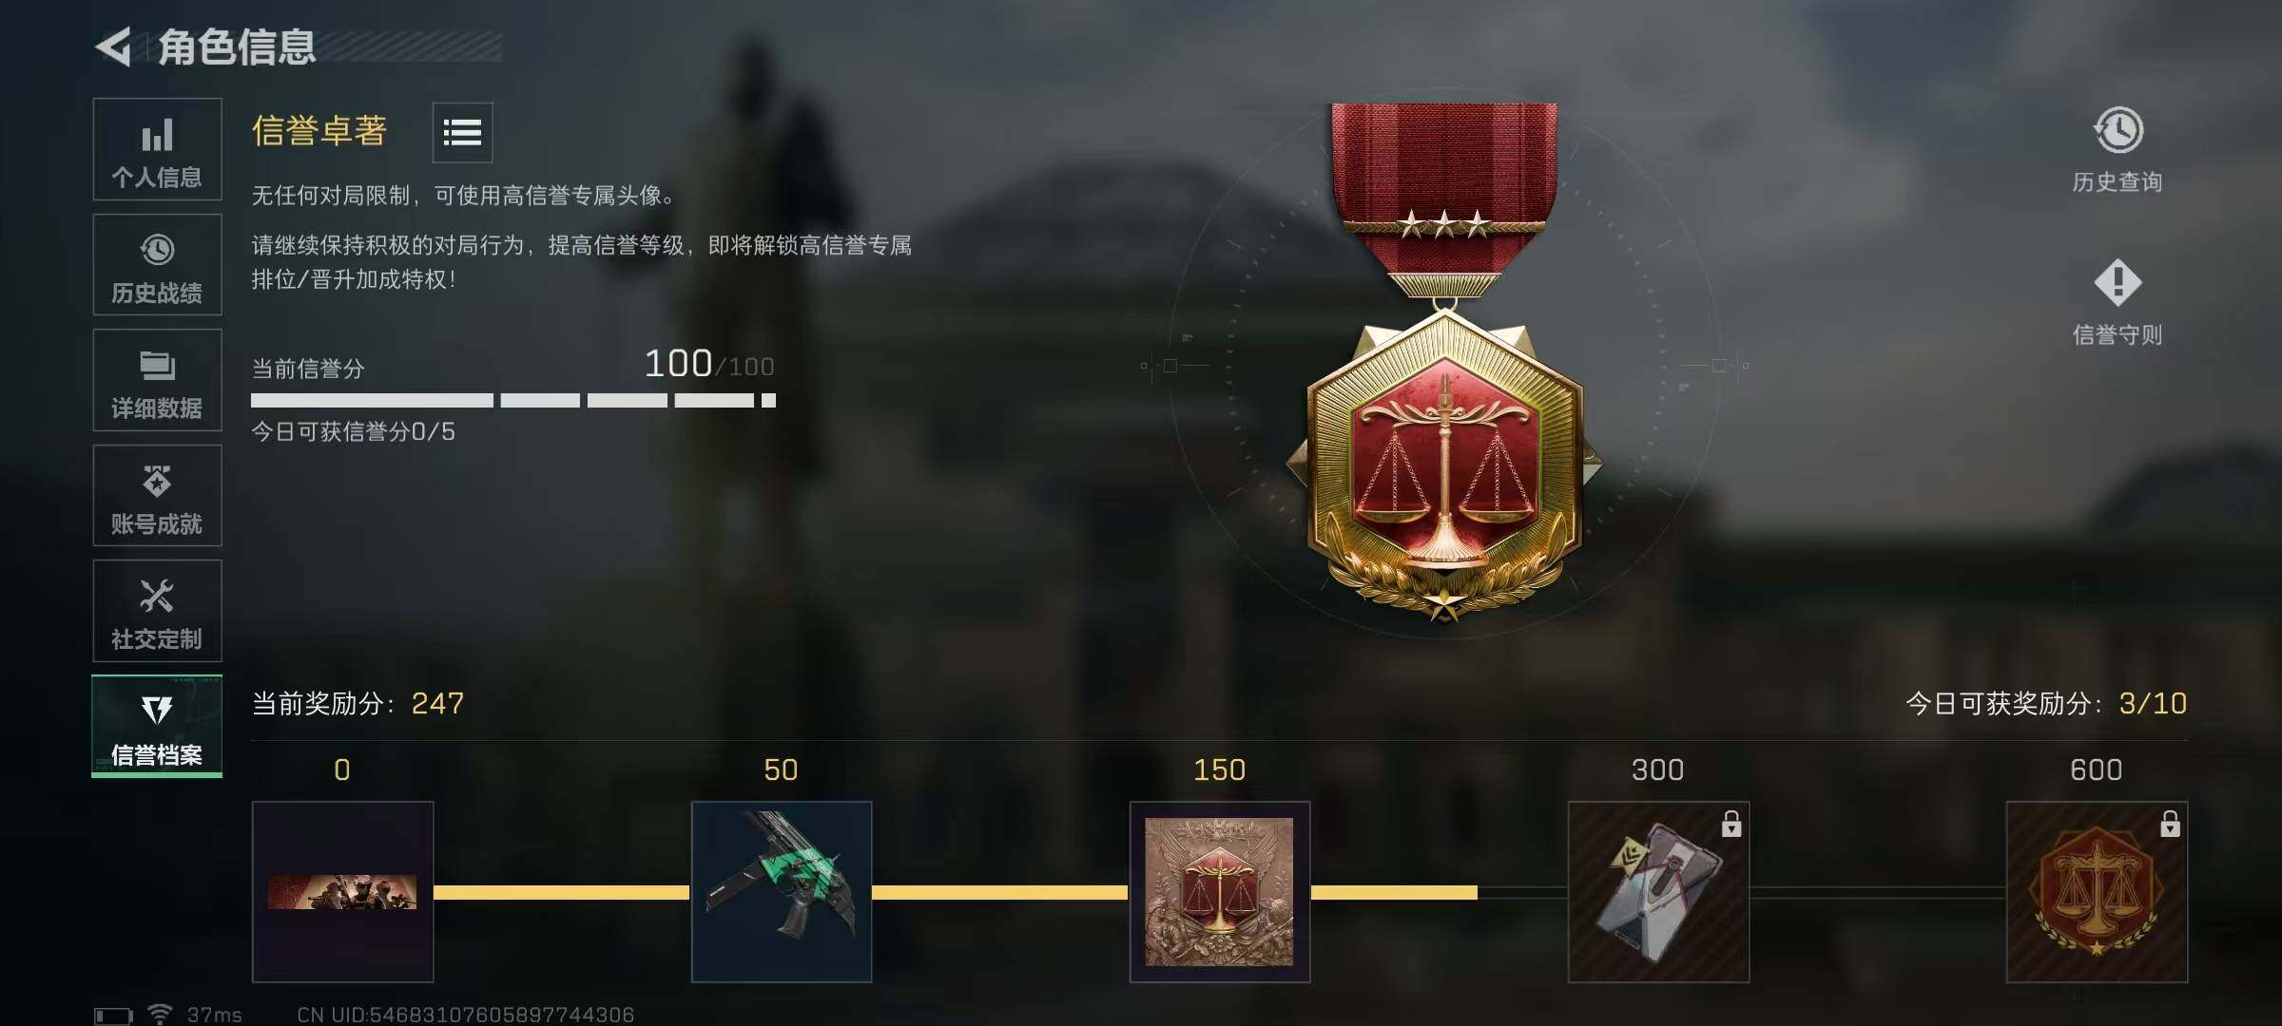Click the name card reward at 0 points
The image size is (2282, 1026).
pyautogui.click(x=342, y=892)
